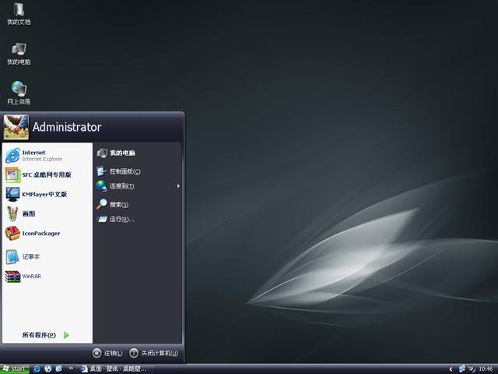
Task: Switch to 桌面 - 壁纸 taskbar window
Action: click(x=114, y=369)
